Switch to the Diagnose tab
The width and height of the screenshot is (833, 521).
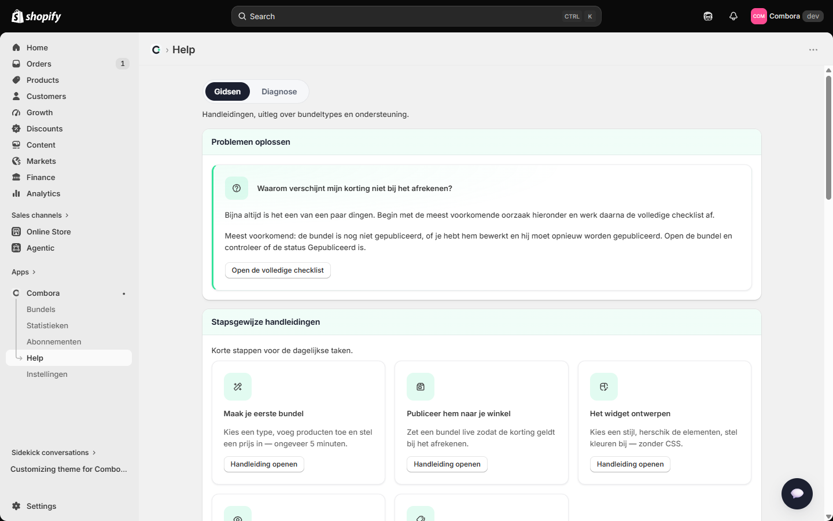tap(279, 91)
